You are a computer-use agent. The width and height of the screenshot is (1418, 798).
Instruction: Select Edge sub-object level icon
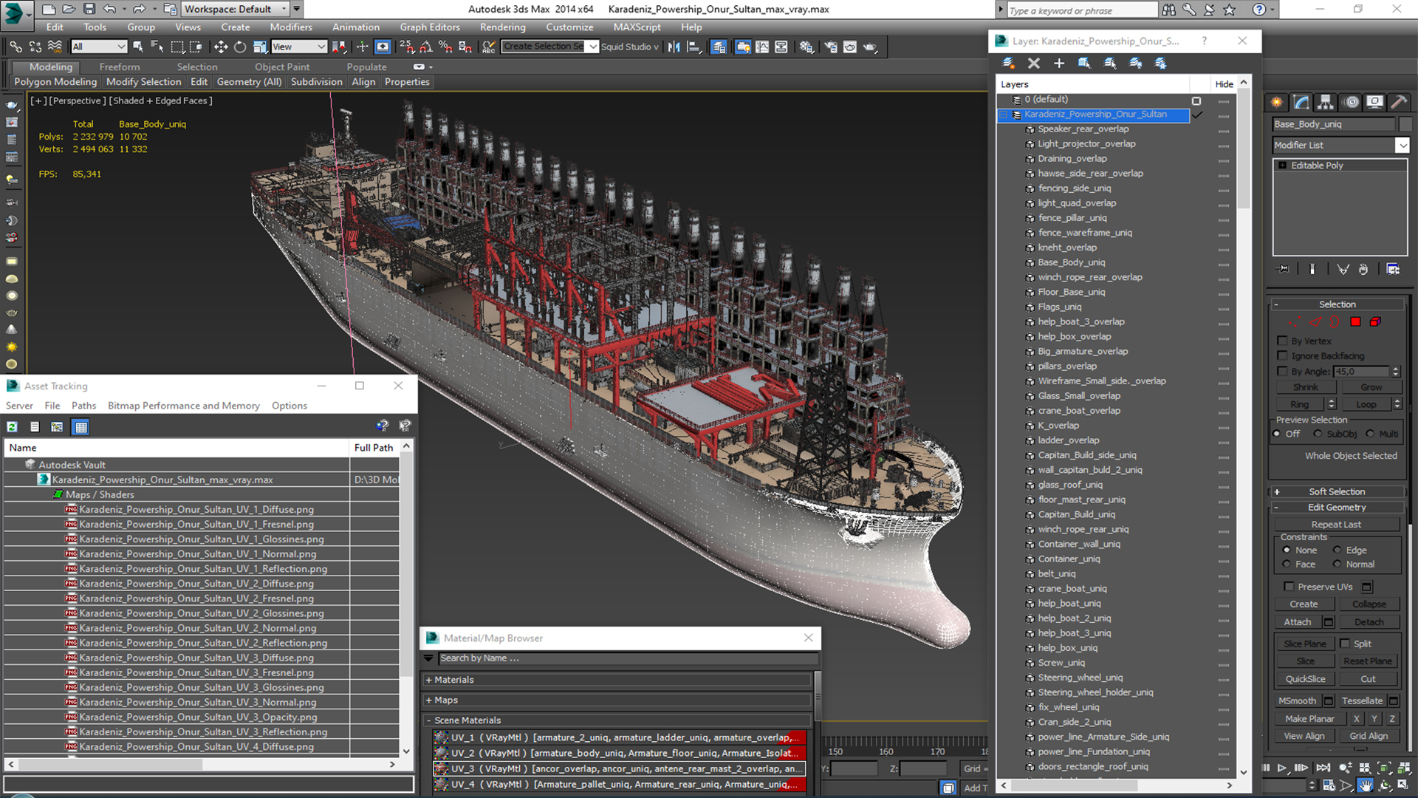(1315, 321)
